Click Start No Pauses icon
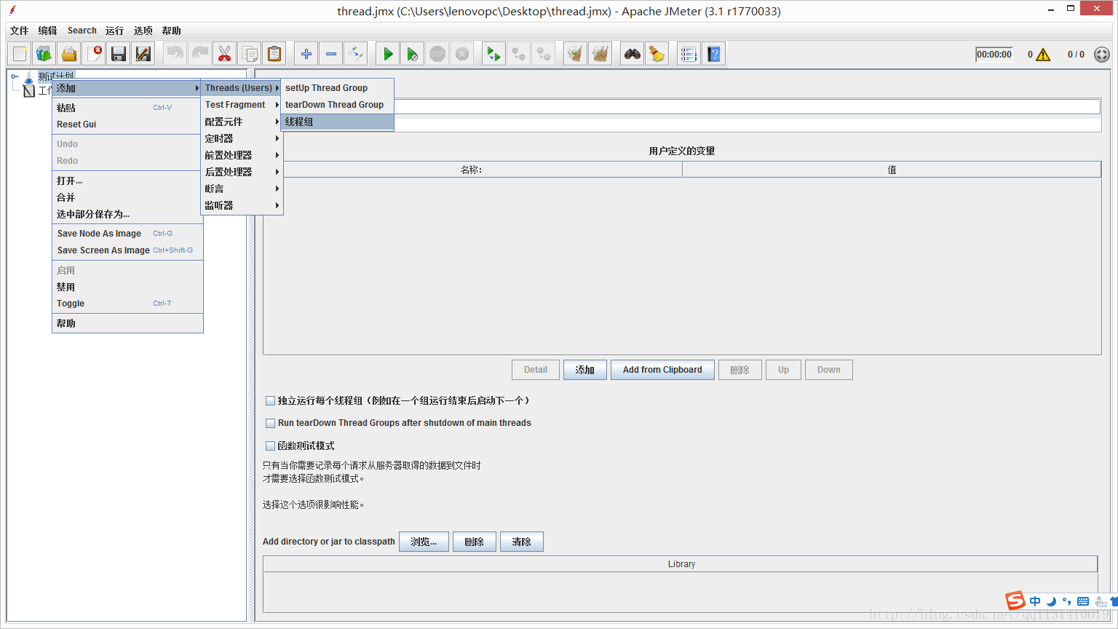This screenshot has height=629, width=1118. [413, 54]
